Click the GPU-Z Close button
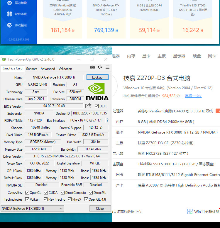Screen dimensions: 220x228 [100, 209]
